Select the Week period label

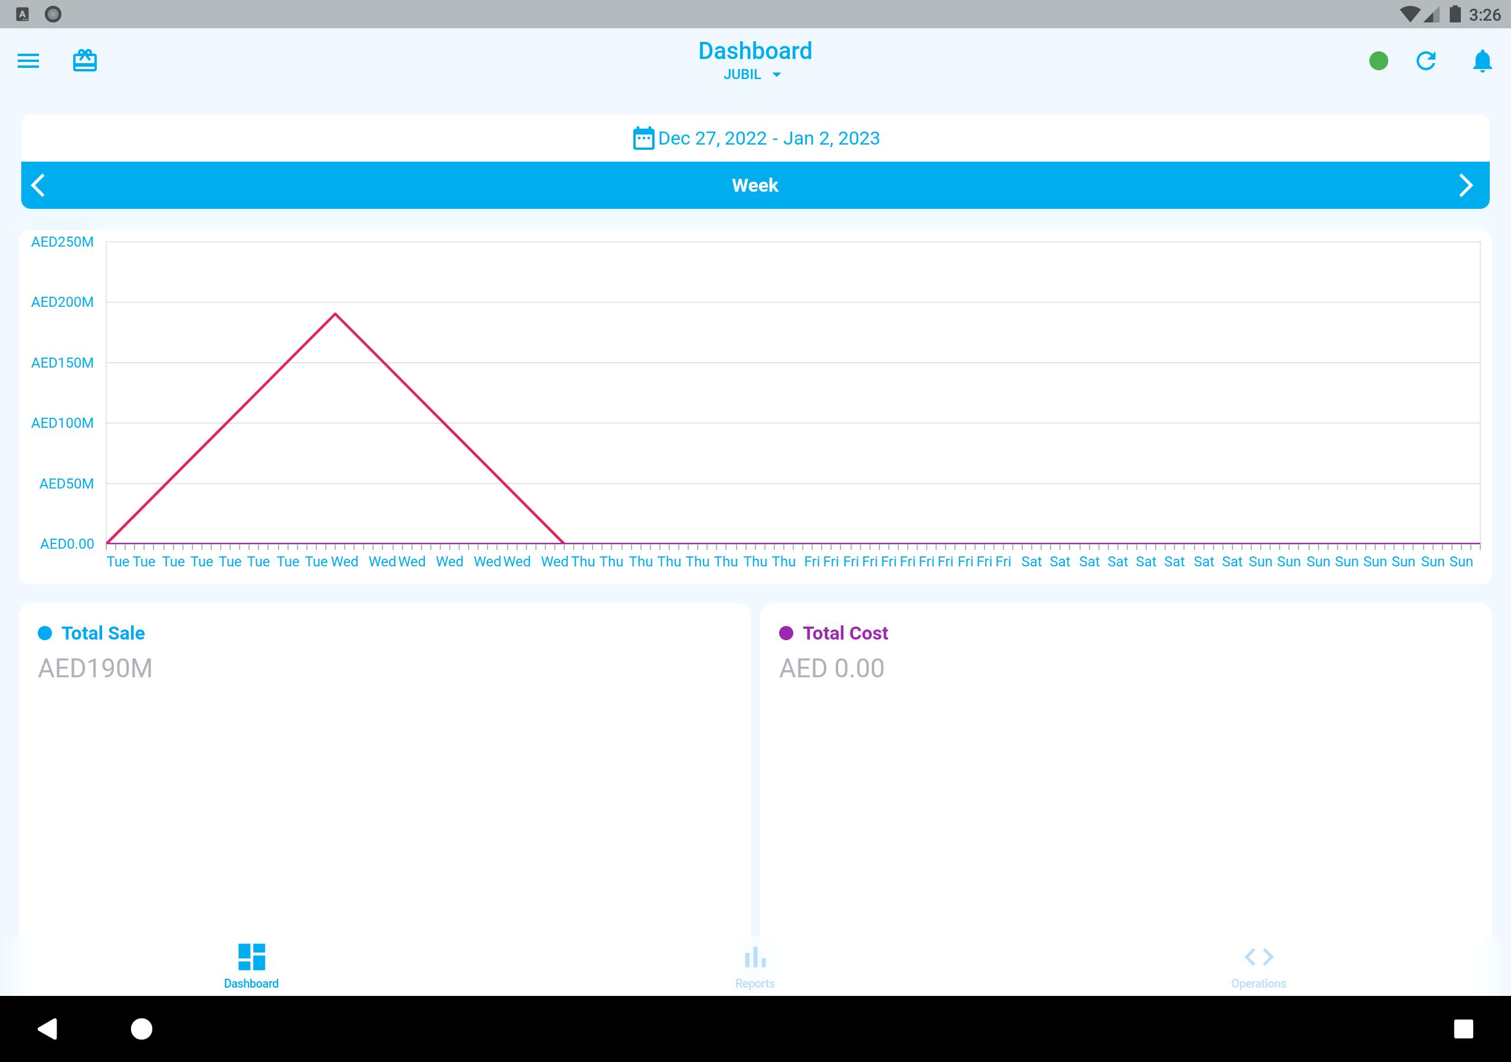tap(755, 185)
